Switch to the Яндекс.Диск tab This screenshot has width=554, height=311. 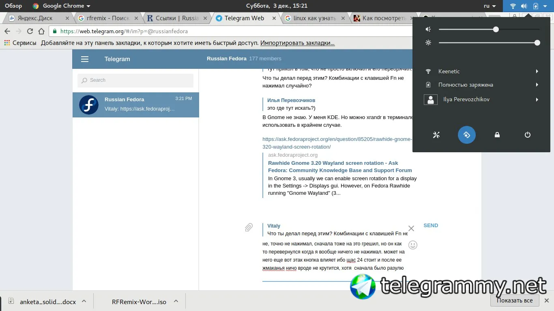(39, 18)
